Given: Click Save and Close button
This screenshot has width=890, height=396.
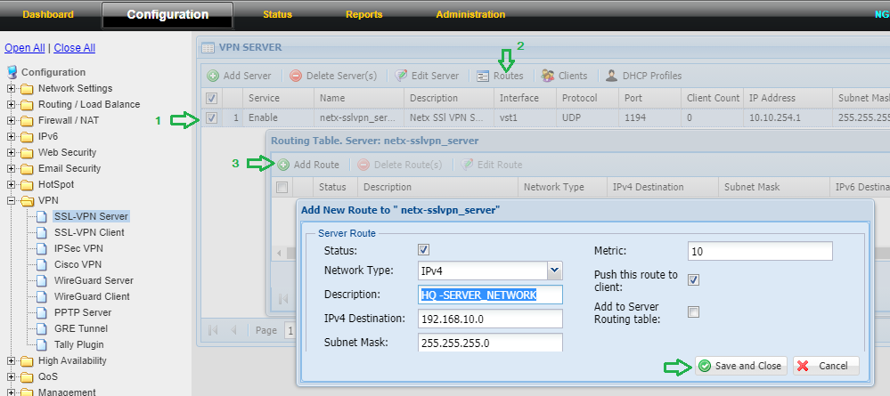Looking at the screenshot, I should click(x=739, y=366).
